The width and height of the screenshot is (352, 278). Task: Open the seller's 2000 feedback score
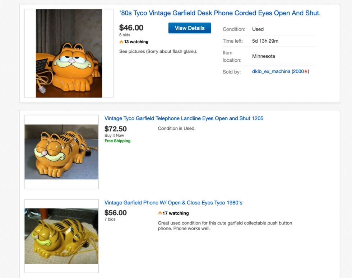298,71
